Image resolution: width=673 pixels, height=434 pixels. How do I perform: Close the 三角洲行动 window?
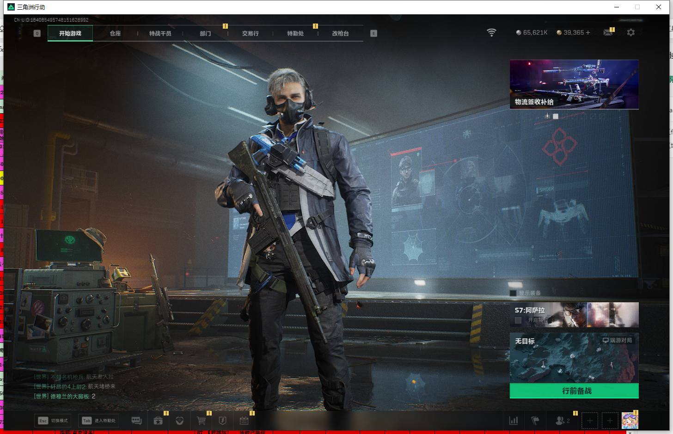659,7
